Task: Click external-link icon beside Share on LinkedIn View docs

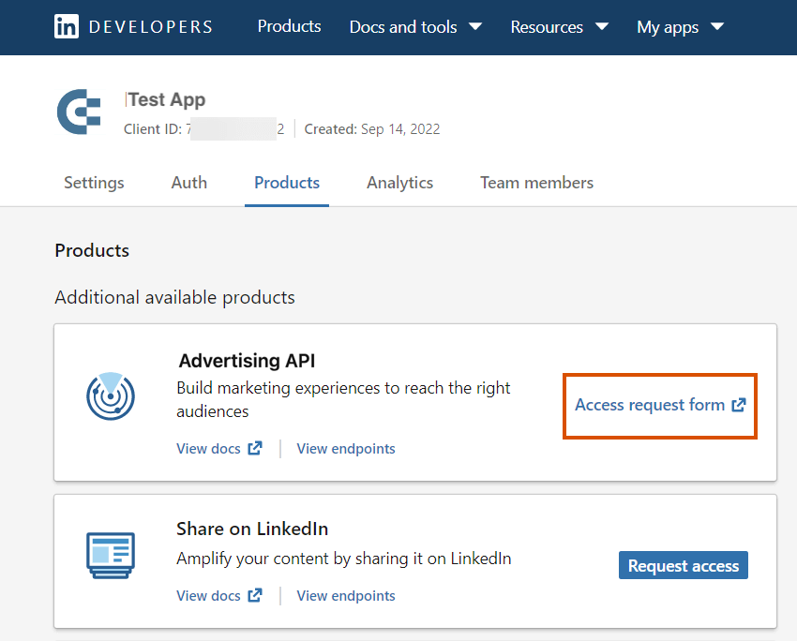Action: click(255, 595)
